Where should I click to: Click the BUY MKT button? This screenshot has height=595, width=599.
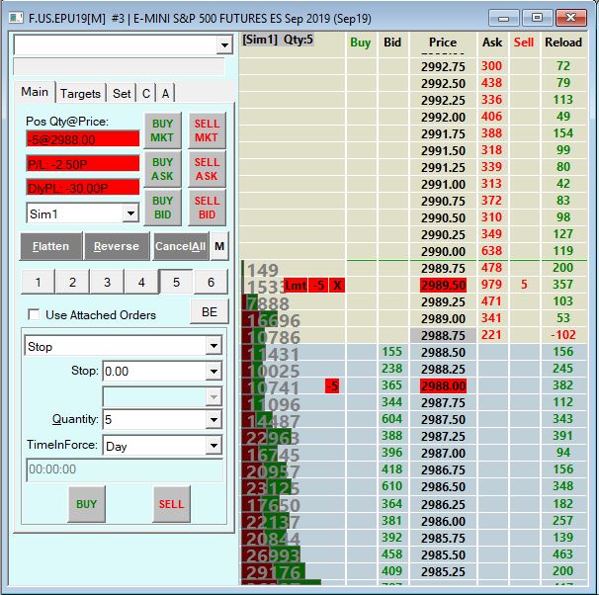(162, 130)
